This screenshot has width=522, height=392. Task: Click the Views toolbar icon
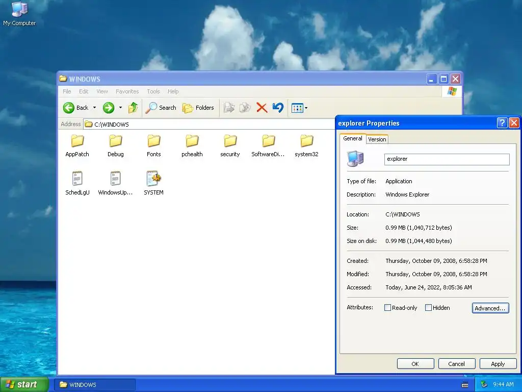pyautogui.click(x=297, y=108)
